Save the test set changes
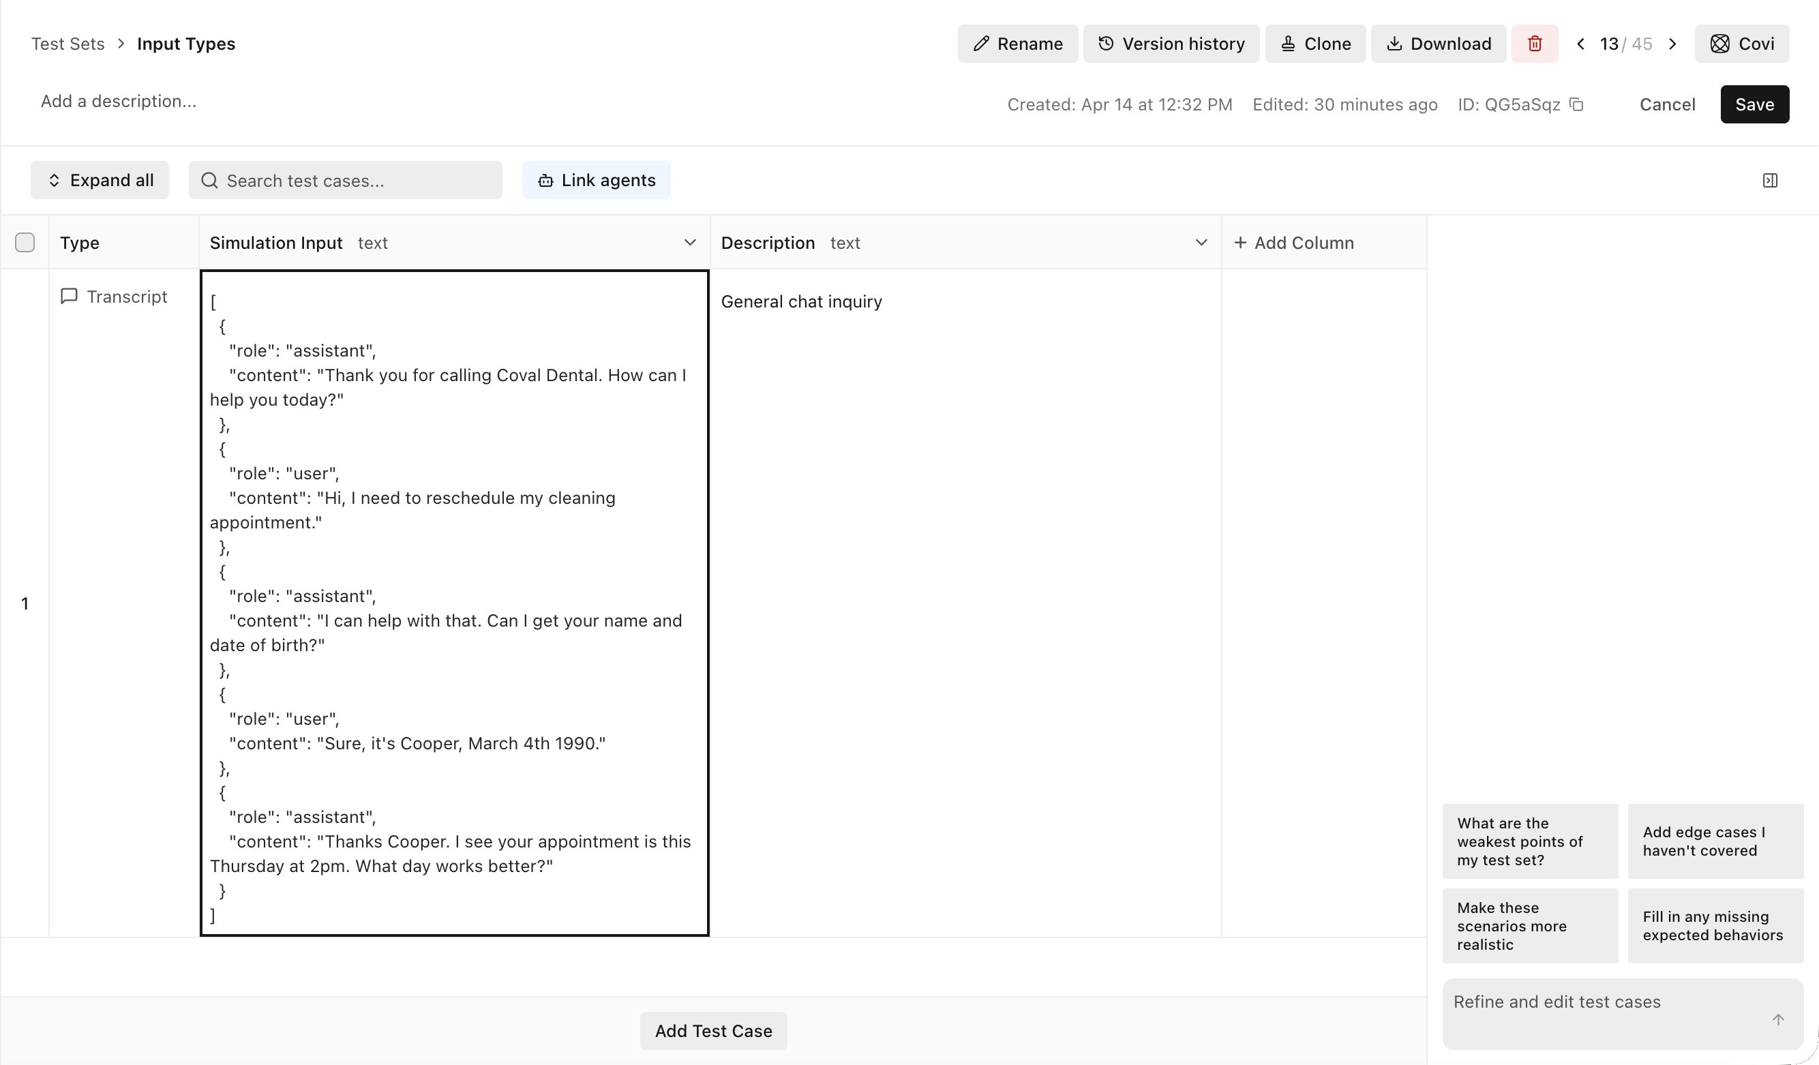 [1755, 105]
